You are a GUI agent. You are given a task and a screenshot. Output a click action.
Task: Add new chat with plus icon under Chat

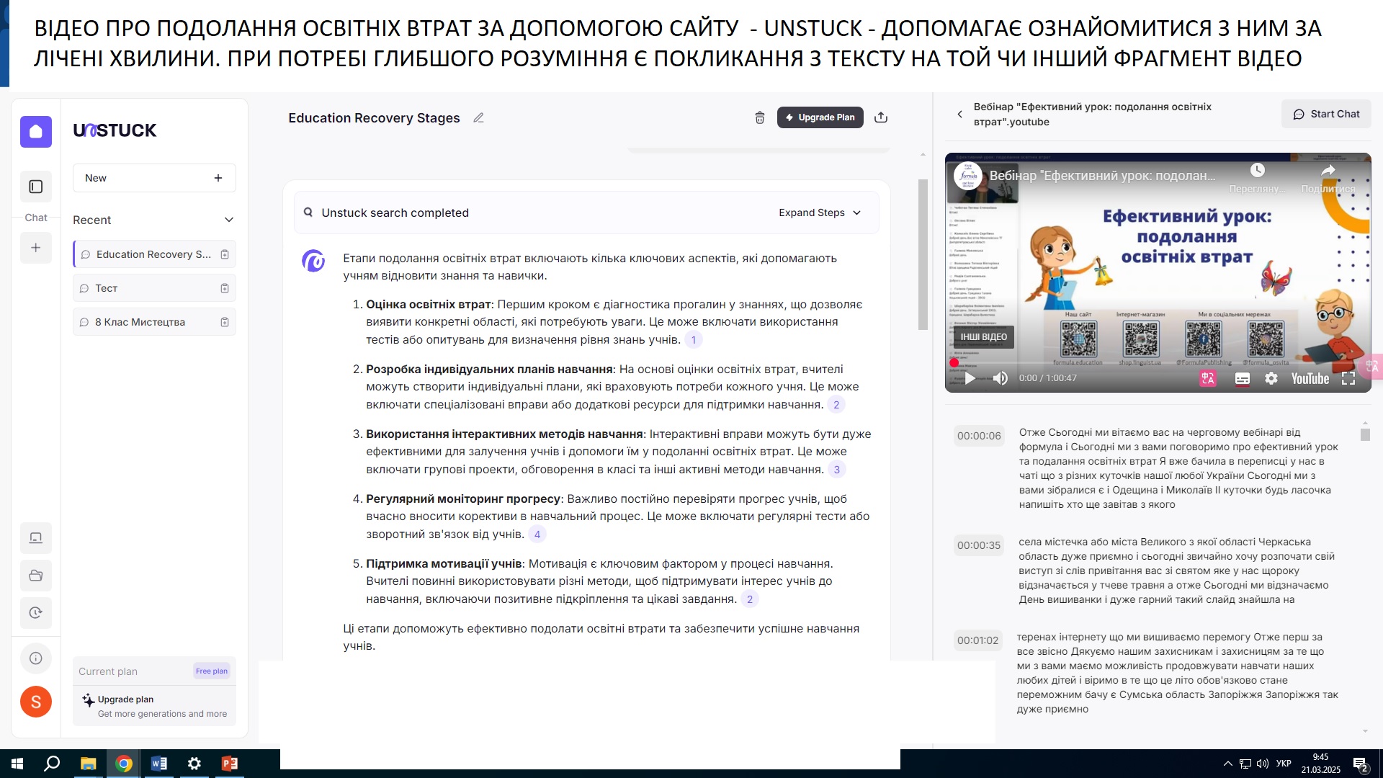pyautogui.click(x=36, y=248)
